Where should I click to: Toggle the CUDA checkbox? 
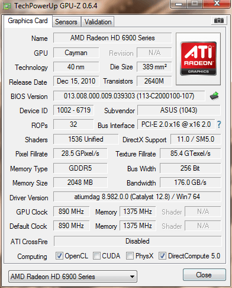tap(96, 256)
